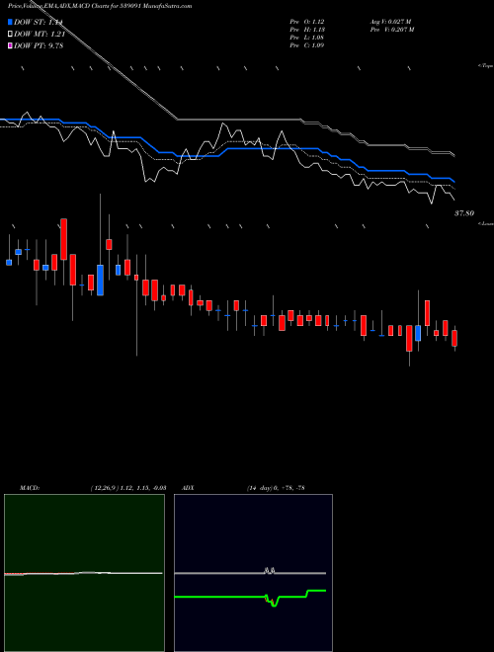Click the white DOW MT legend swatch
The height and width of the screenshot is (652, 494).
pyautogui.click(x=10, y=35)
